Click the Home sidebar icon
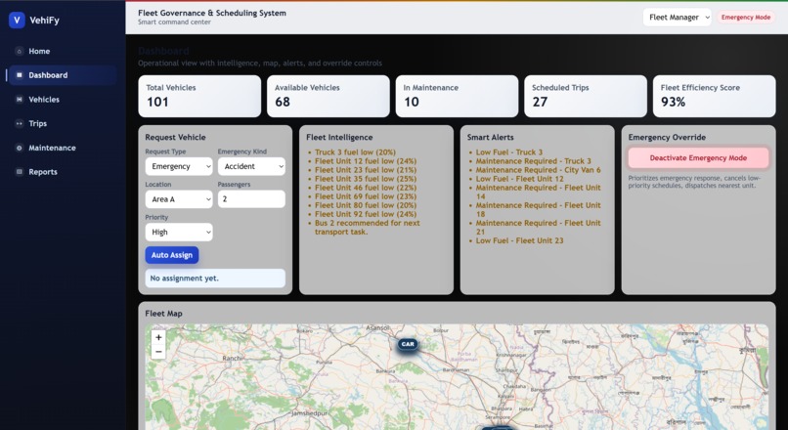 pyautogui.click(x=20, y=51)
